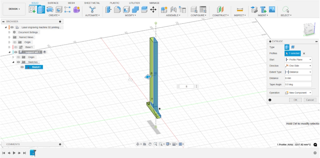Select the Joint tool icon

(173, 9)
